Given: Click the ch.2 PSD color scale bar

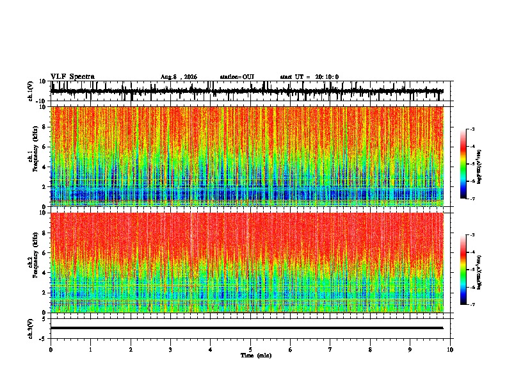Looking at the screenshot, I should pyautogui.click(x=463, y=270).
